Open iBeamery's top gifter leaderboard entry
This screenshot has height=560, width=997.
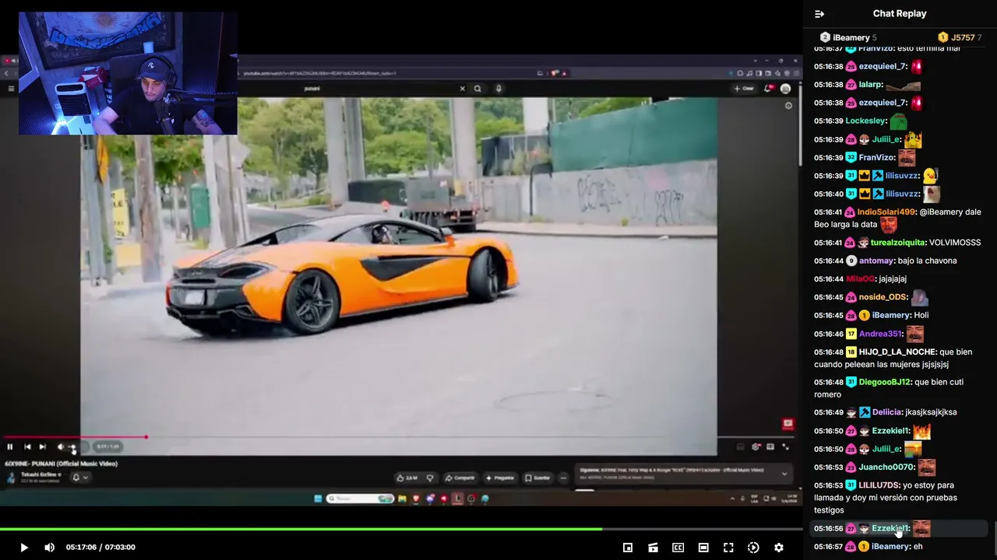coord(848,37)
